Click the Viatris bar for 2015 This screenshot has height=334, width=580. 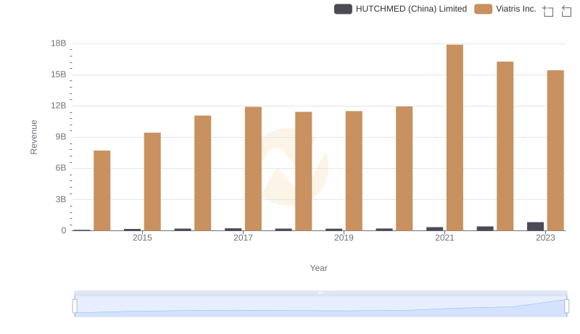pyautogui.click(x=152, y=181)
